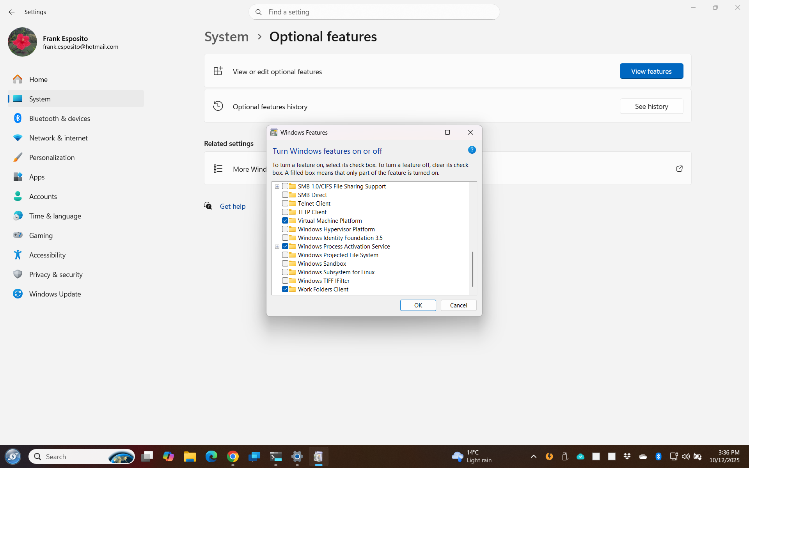
Task: Open the help icon in Windows Features
Action: coord(472,150)
